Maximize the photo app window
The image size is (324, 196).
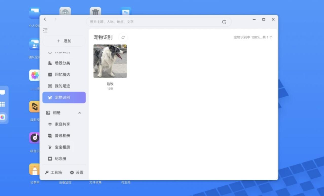264,20
